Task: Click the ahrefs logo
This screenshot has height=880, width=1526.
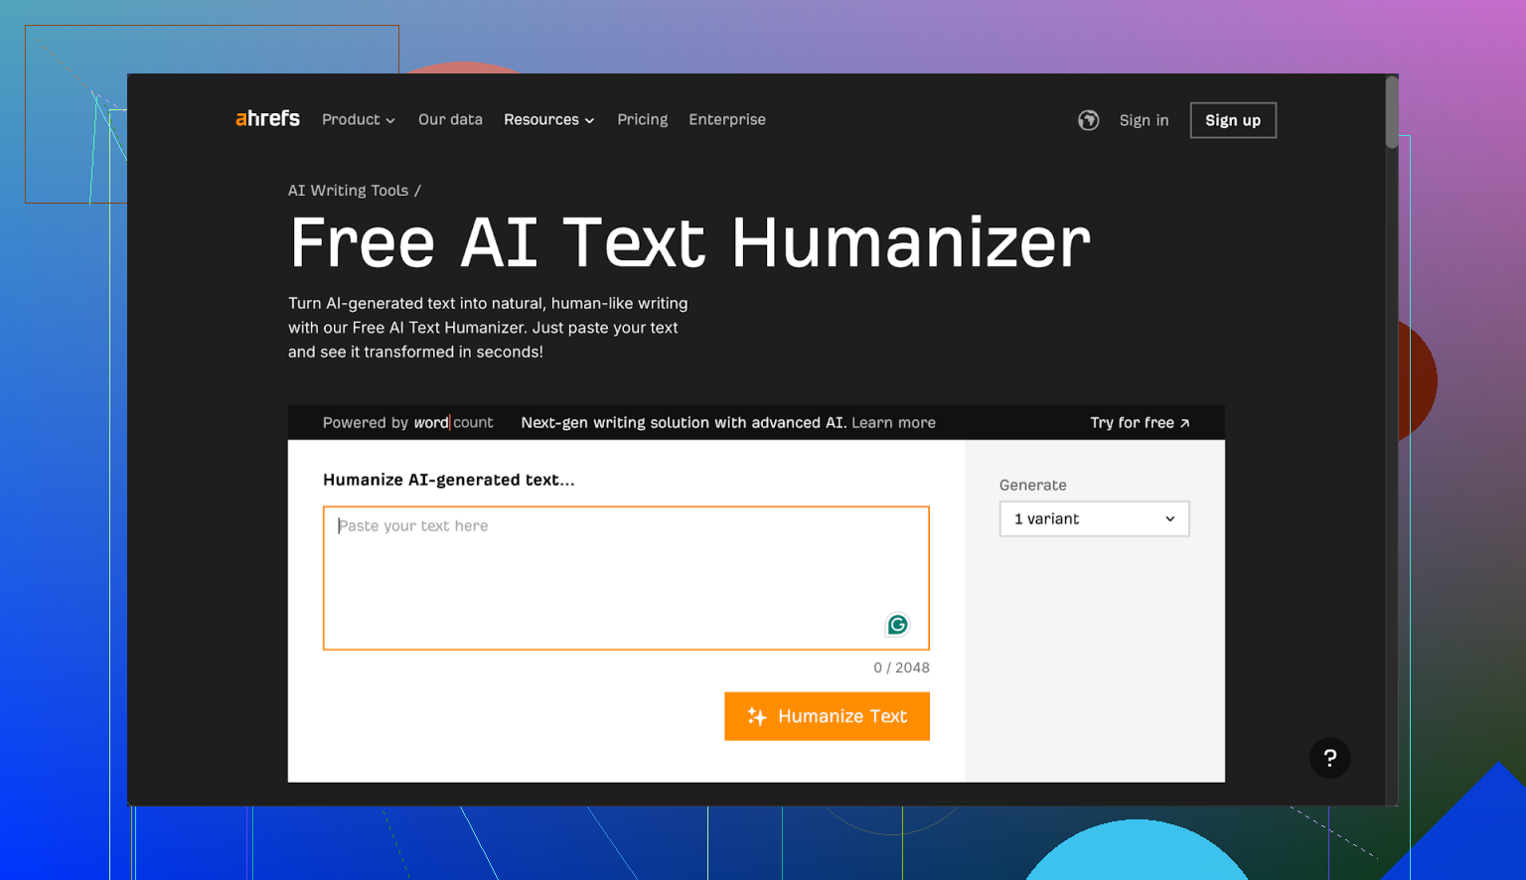Action: tap(267, 119)
